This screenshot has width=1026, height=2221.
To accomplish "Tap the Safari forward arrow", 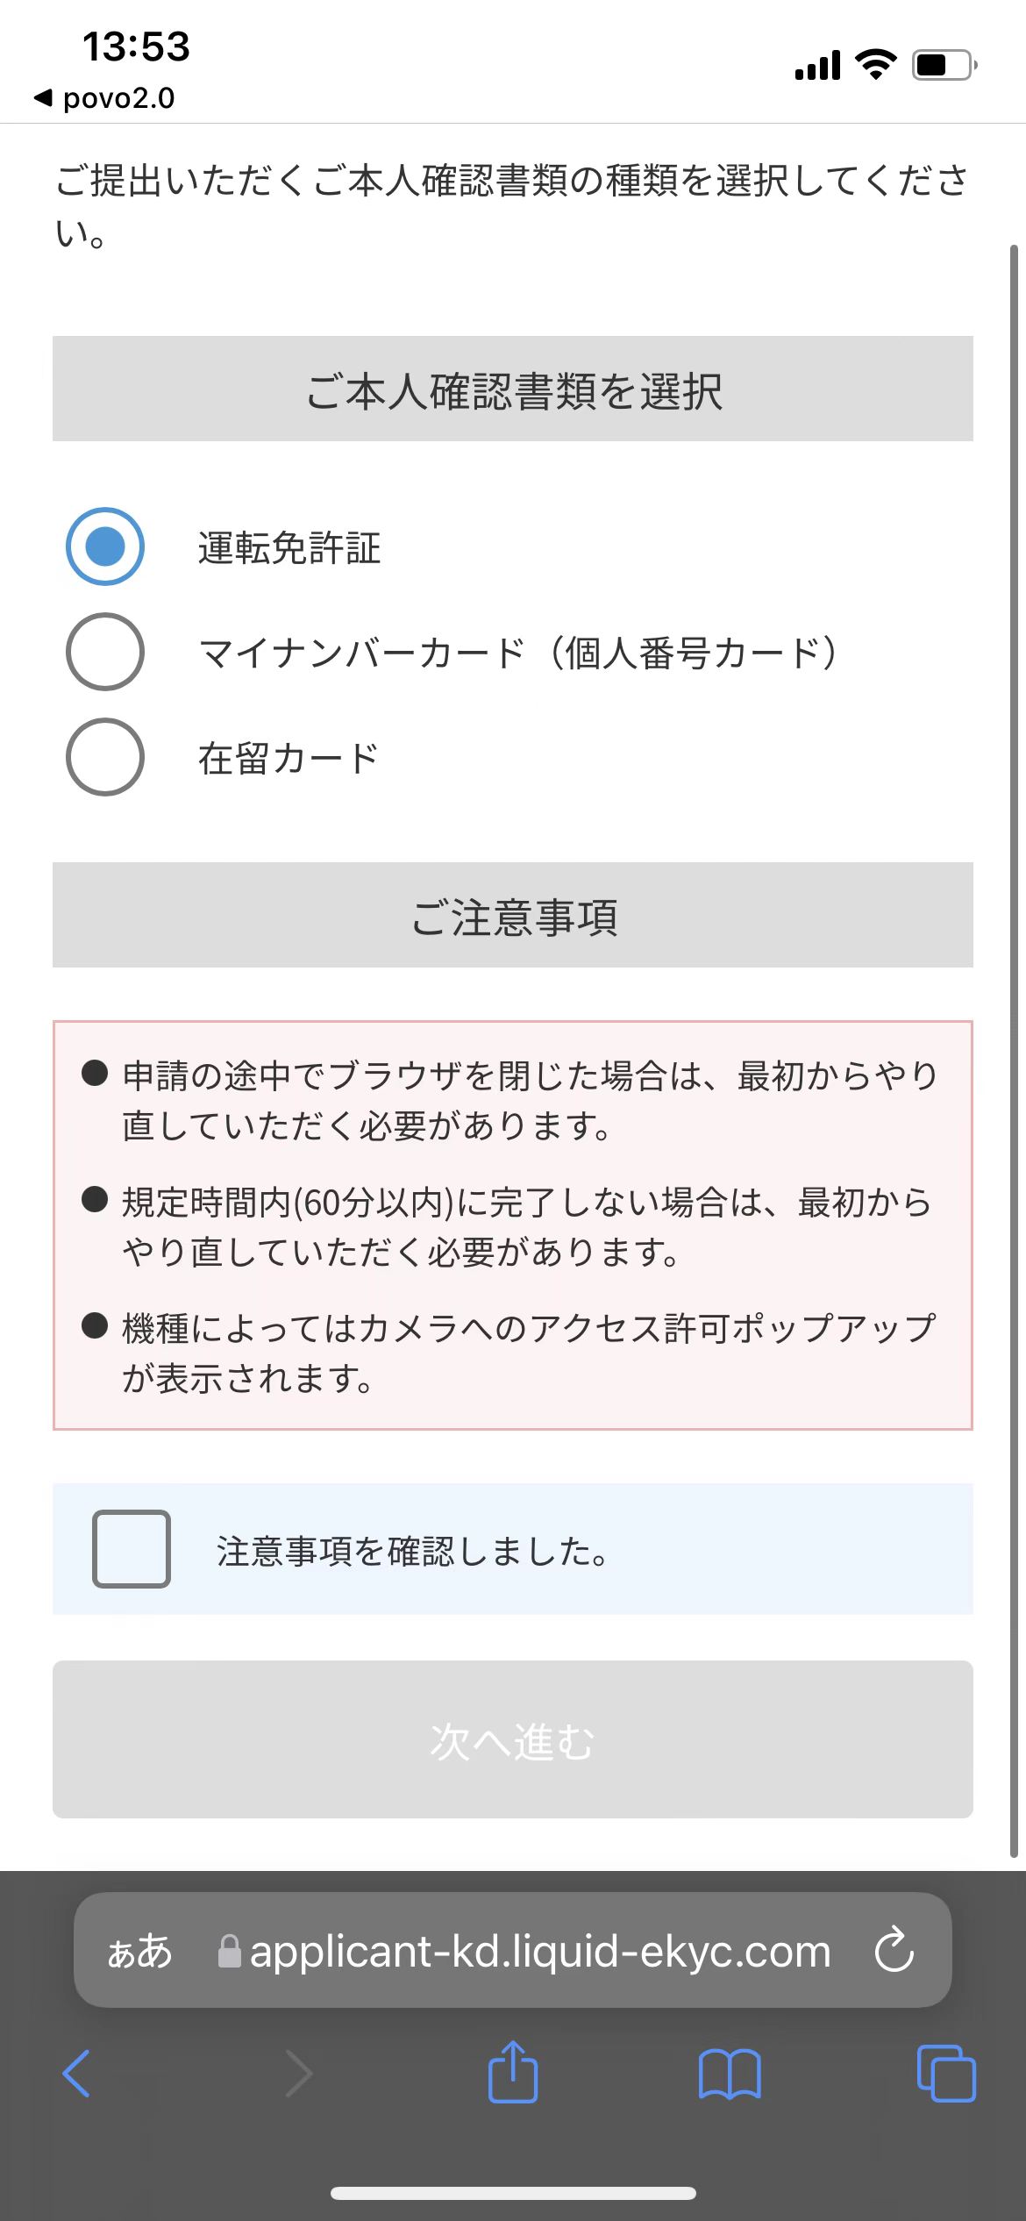I will (298, 2074).
